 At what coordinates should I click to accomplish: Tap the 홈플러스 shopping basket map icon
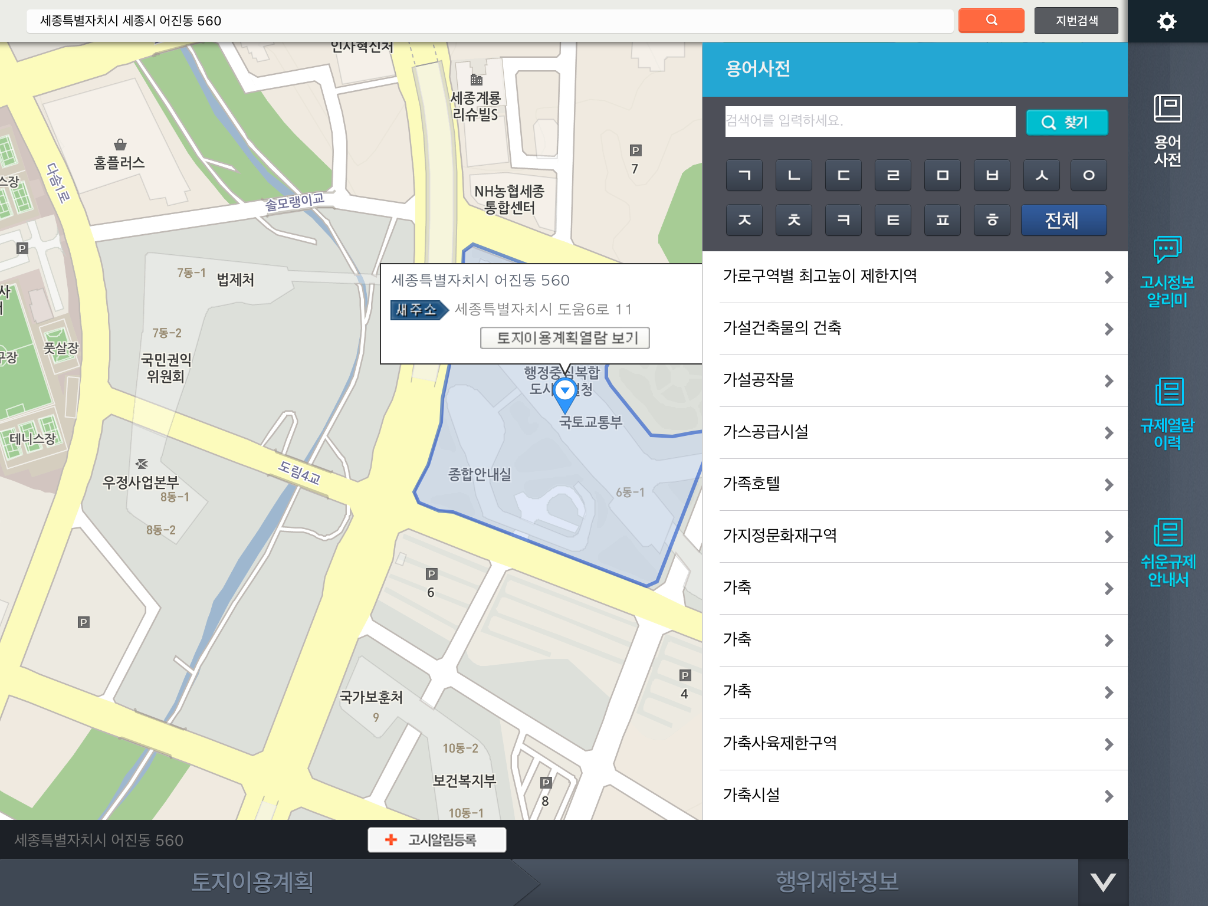pos(120,144)
